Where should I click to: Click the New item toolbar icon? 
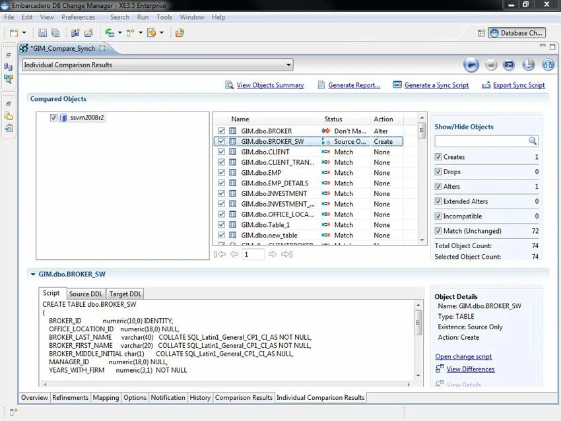click(14, 33)
